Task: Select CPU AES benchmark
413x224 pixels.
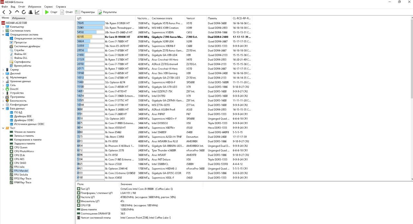Action: pyautogui.click(x=17, y=159)
